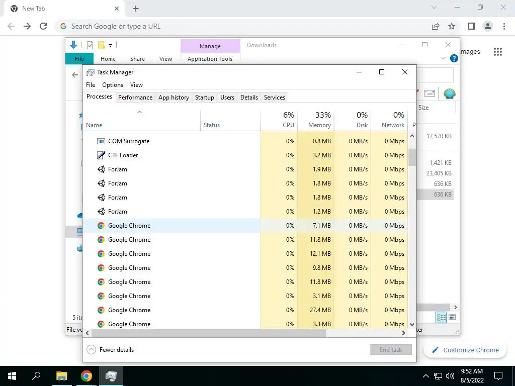515x386 pixels.
Task: Open Explorer help question-mark icon
Action: 454,58
